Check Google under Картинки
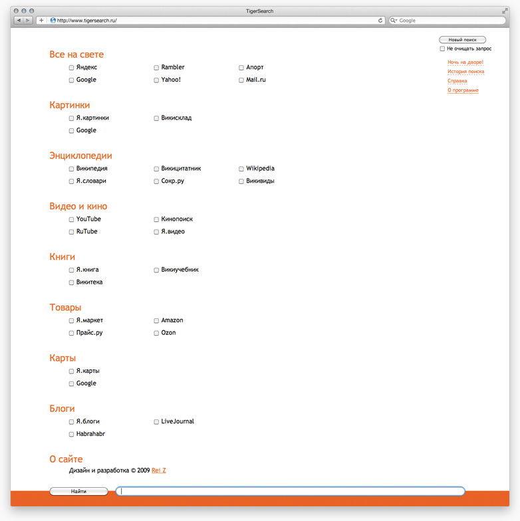Viewport: 520px width, 521px height. [x=71, y=130]
